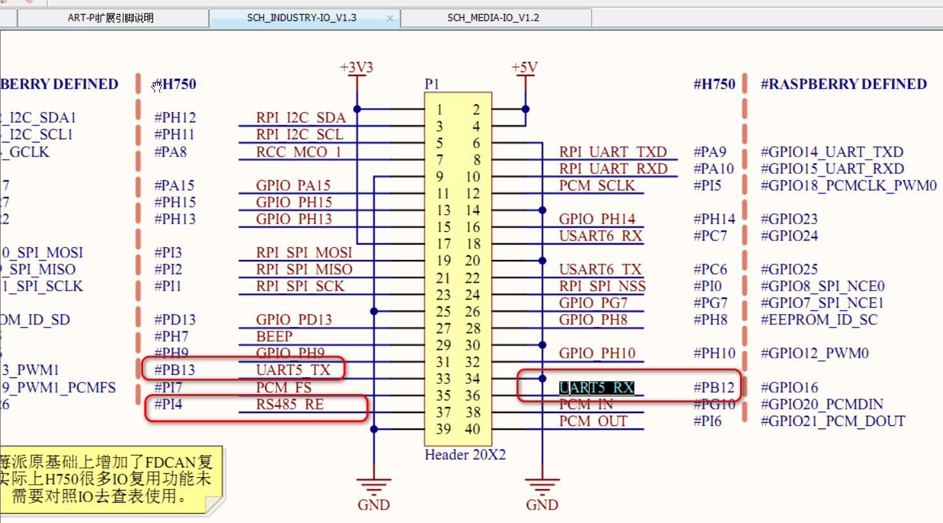
Task: Click the RPI_SPI_SCK net label
Action: point(301,286)
